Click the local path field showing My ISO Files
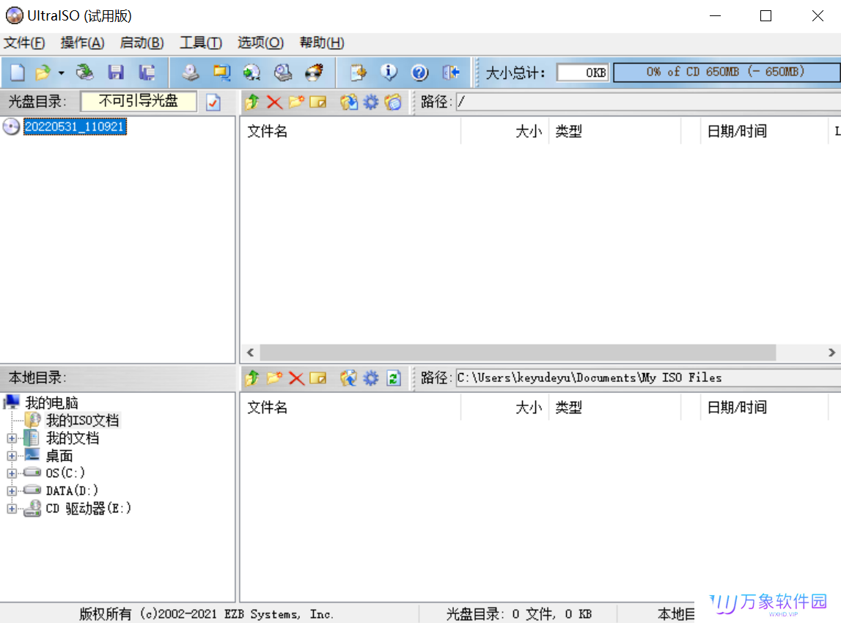Image resolution: width=841 pixels, height=623 pixels. coord(648,378)
